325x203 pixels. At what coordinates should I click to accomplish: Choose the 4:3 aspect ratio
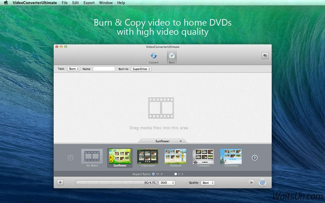(x=175, y=174)
